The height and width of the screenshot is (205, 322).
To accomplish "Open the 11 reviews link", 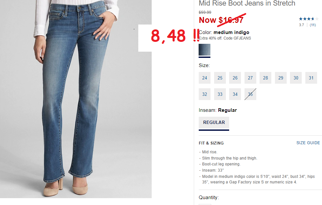I will (x=313, y=25).
